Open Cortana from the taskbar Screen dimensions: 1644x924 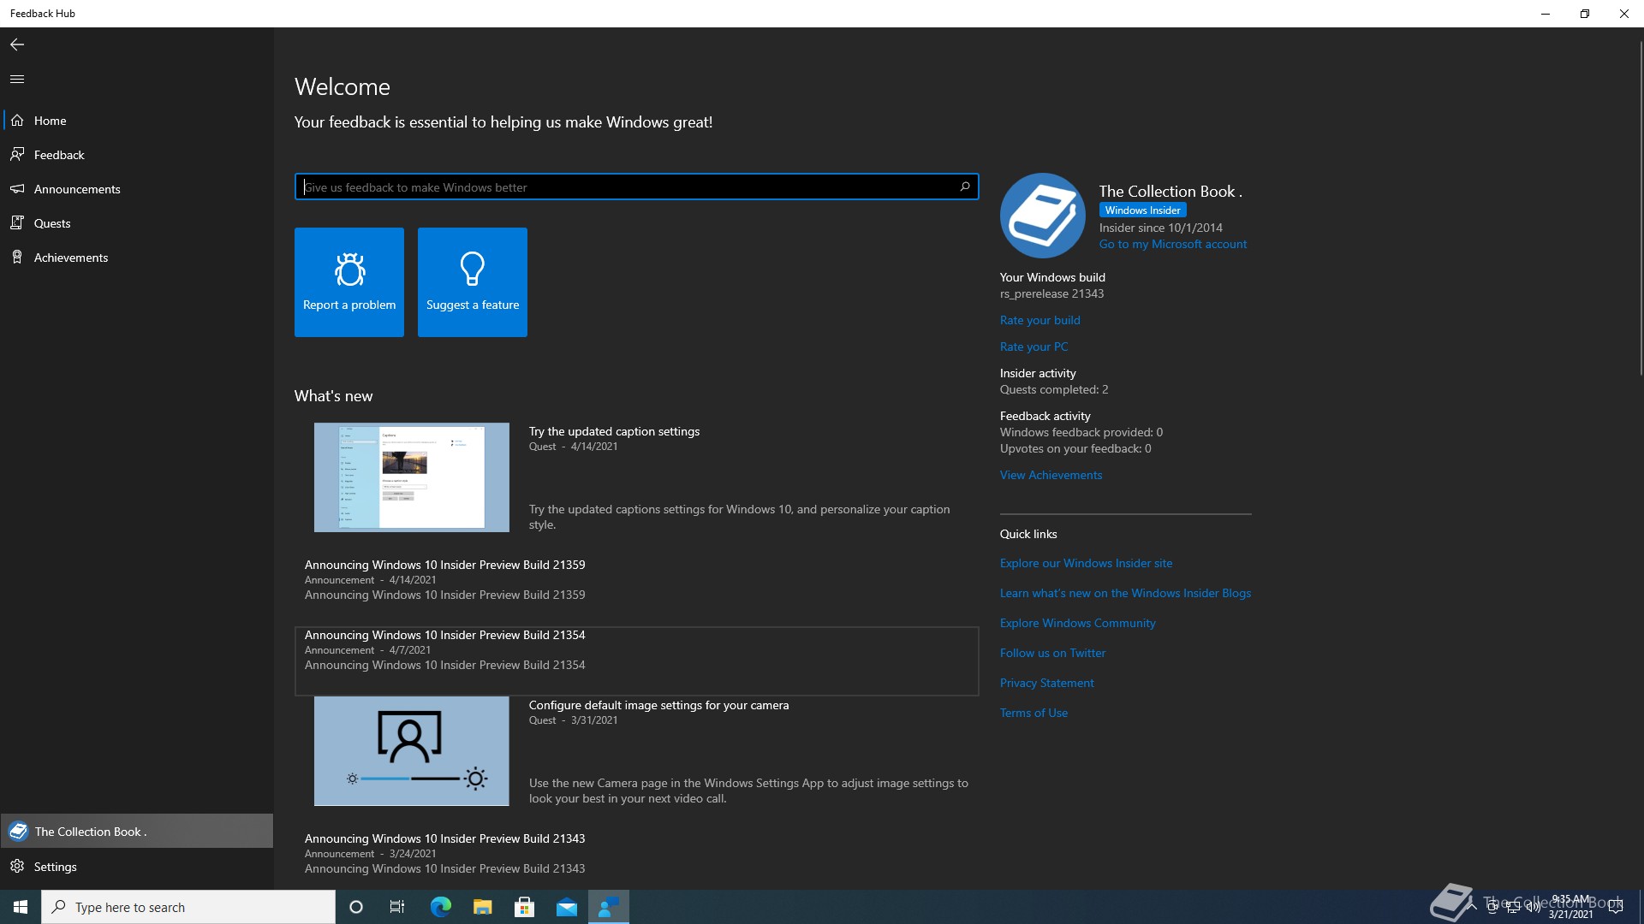coord(356,907)
